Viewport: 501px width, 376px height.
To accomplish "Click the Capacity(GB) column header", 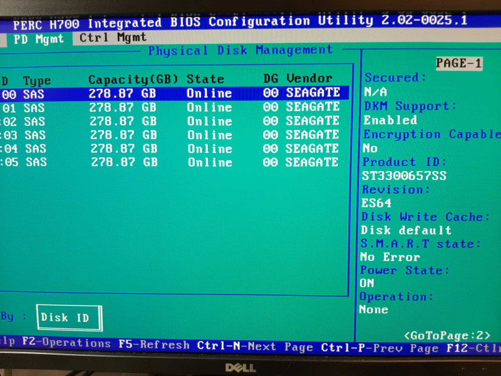I will click(133, 80).
